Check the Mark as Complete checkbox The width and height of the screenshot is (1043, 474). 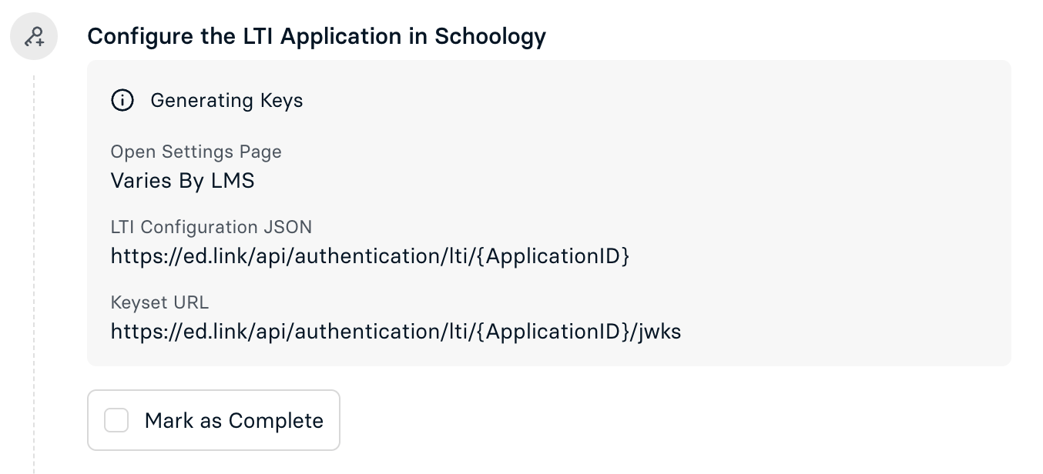[x=116, y=420]
